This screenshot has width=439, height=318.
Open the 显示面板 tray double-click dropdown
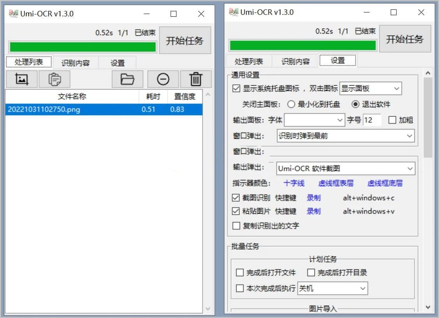370,88
